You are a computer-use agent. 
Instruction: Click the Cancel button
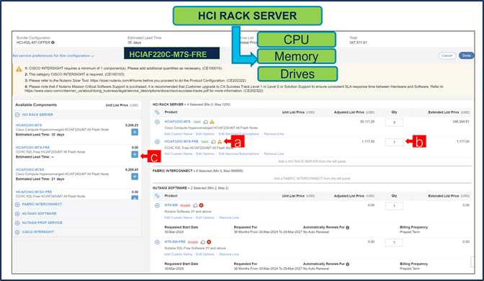(x=447, y=56)
